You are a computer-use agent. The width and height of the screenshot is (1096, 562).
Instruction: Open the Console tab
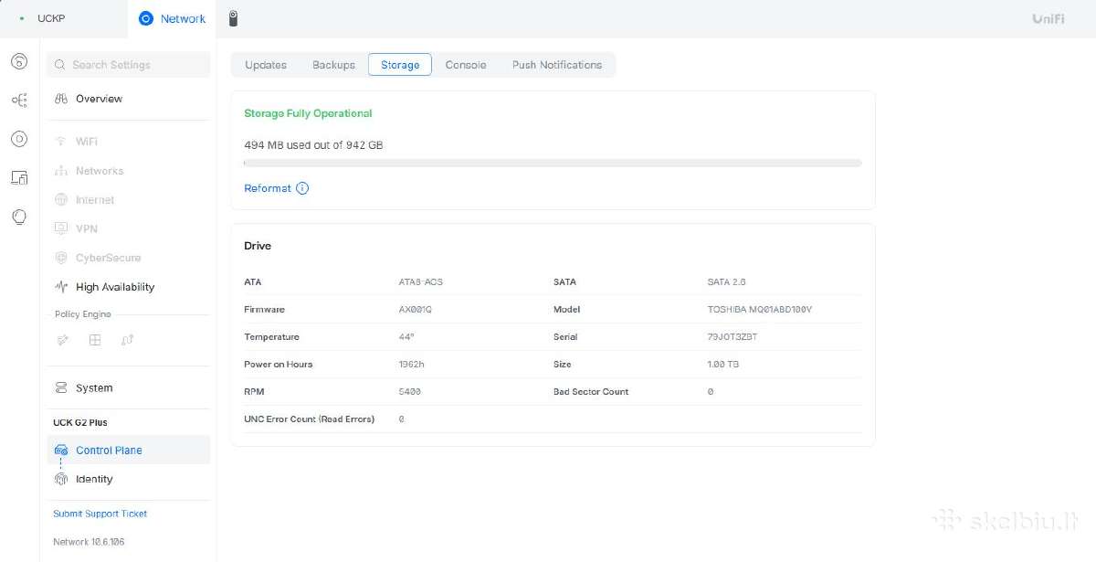(466, 65)
